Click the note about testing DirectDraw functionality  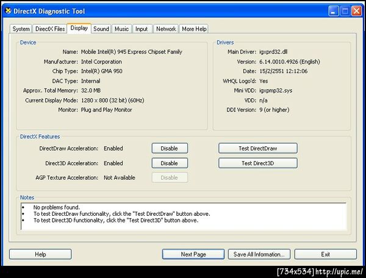tap(121, 213)
